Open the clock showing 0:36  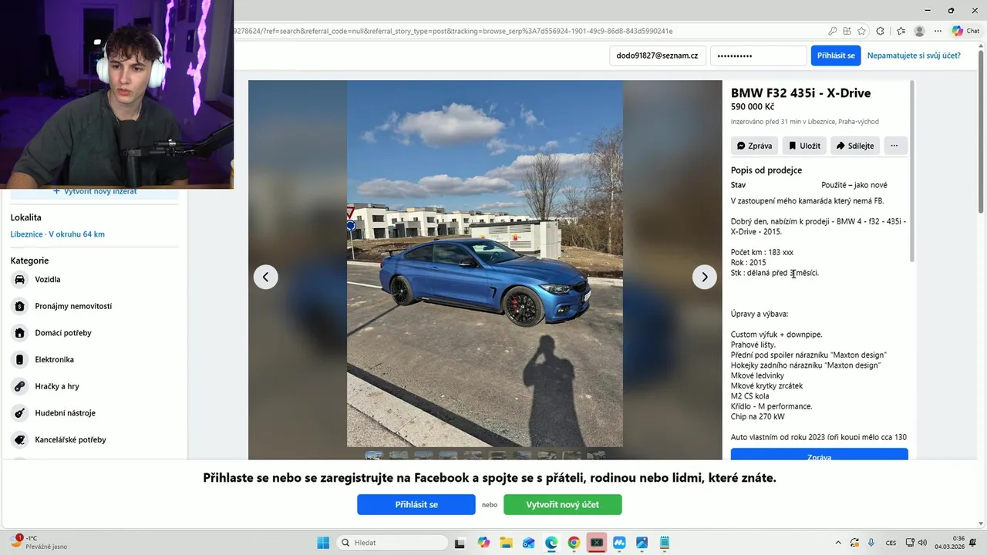click(x=949, y=543)
